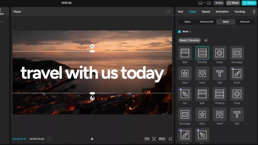The image size is (258, 145).
Task: Toggle the Full quality button in the player
Action: pyautogui.click(x=147, y=139)
